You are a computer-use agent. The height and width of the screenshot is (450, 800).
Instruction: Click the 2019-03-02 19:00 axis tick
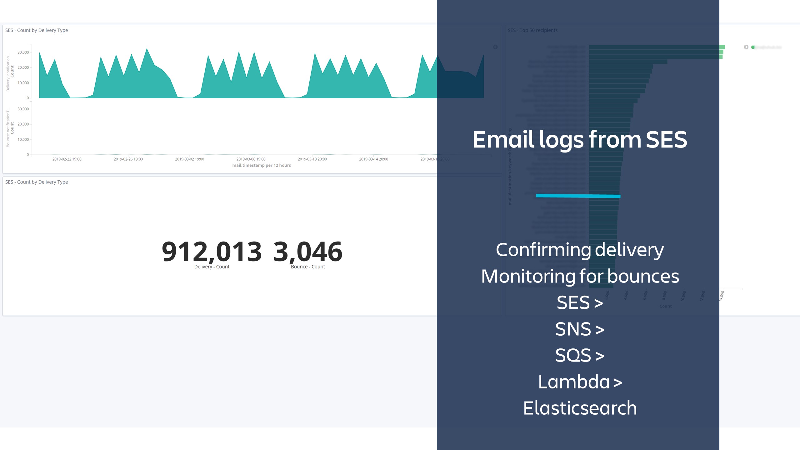tap(189, 159)
